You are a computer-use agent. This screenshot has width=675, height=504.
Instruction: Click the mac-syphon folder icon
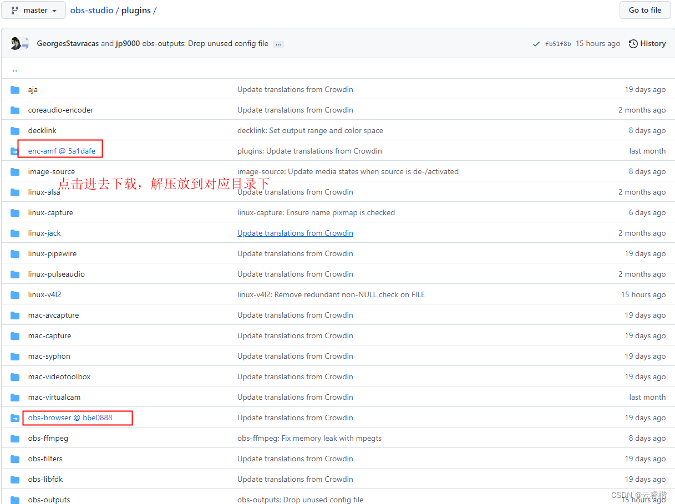point(15,357)
